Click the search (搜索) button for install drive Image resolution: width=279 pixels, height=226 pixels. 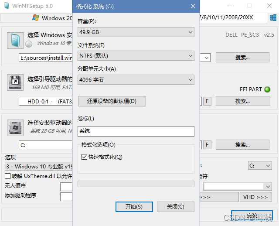point(242,144)
